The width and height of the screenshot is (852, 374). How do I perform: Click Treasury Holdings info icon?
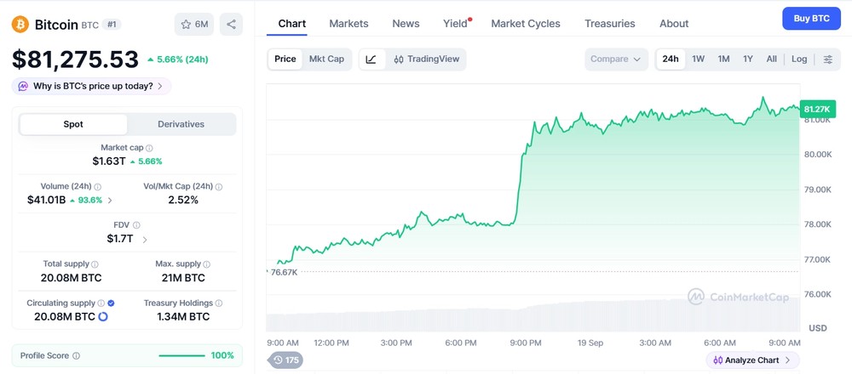(218, 303)
